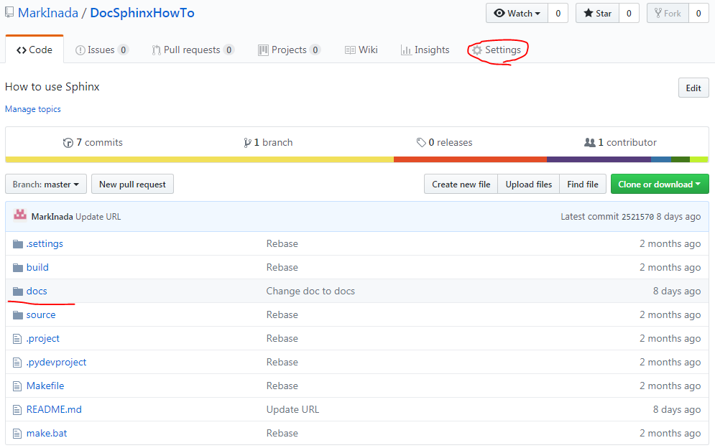
Task: Click the repository book icon beside MarkInada
Action: click(x=9, y=13)
